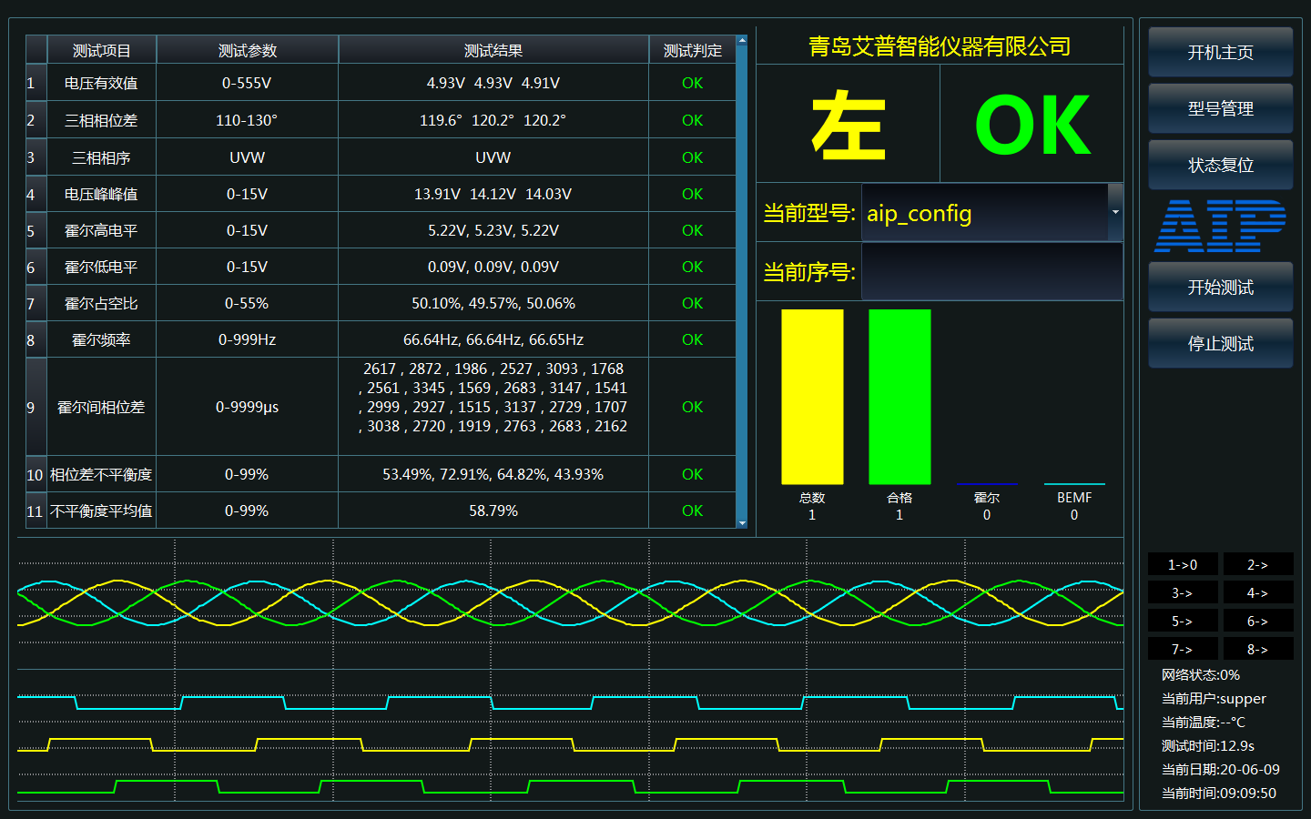
Task: Click inside the 当前序号 serial number field
Action: click(x=991, y=272)
